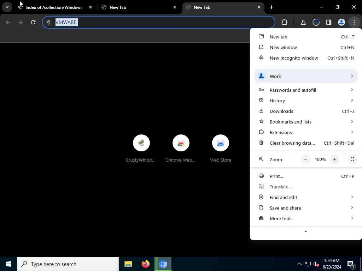
Task: Select New tab menu entry
Action: pyautogui.click(x=306, y=37)
